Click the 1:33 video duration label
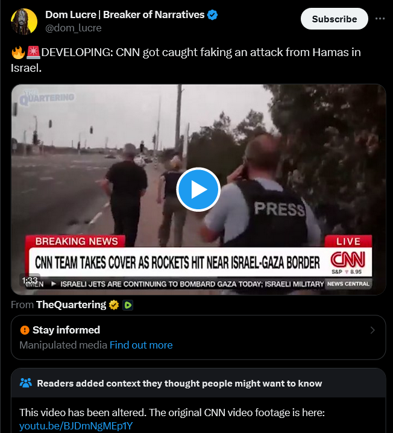This screenshot has width=393, height=433. [x=30, y=280]
